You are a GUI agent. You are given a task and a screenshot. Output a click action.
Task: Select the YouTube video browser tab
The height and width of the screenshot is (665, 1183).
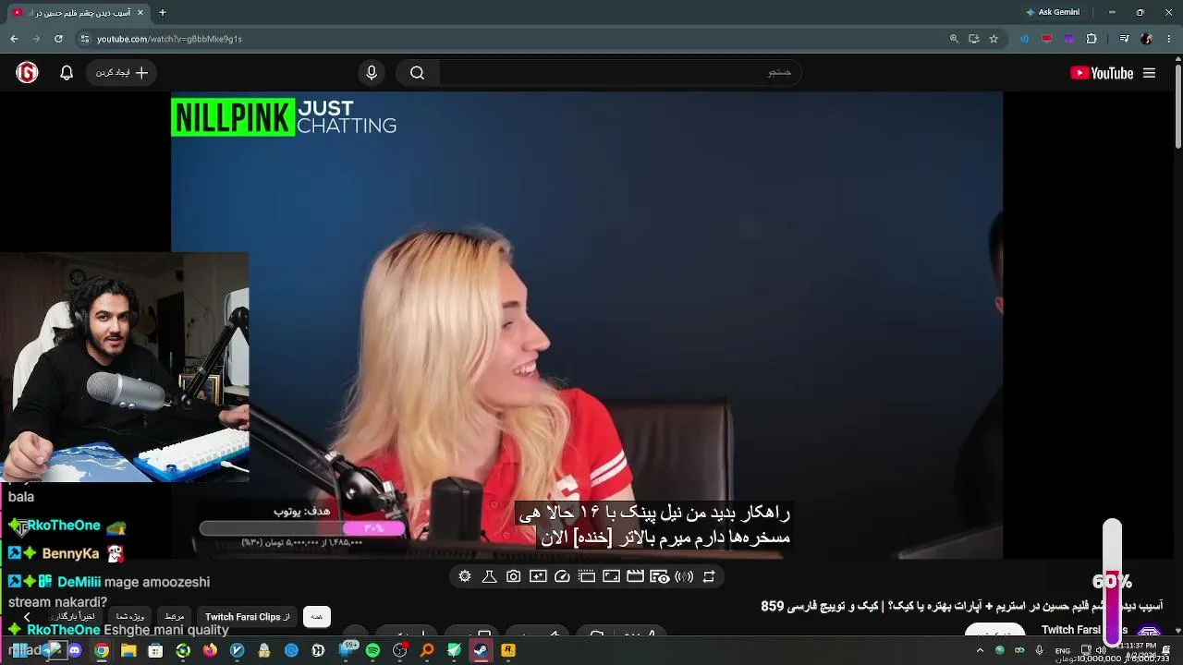78,13
